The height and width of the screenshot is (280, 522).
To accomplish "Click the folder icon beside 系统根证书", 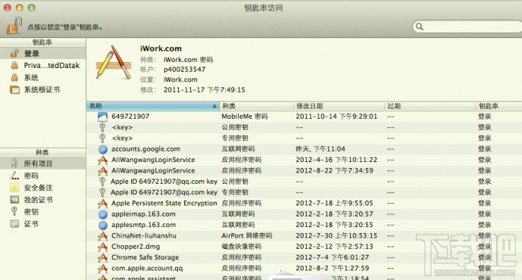I will [x=14, y=89].
